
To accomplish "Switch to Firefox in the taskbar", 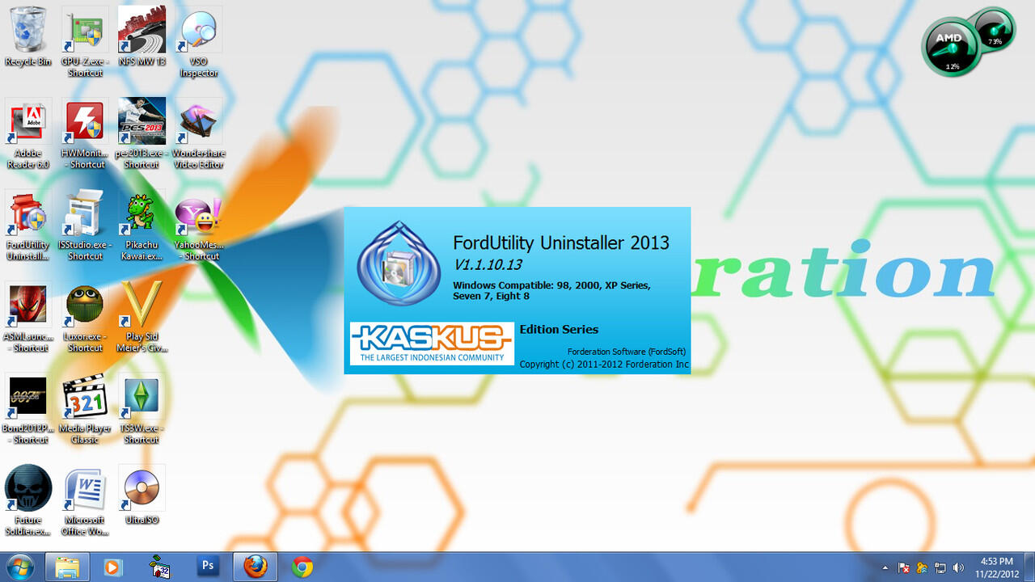I will pyautogui.click(x=256, y=567).
